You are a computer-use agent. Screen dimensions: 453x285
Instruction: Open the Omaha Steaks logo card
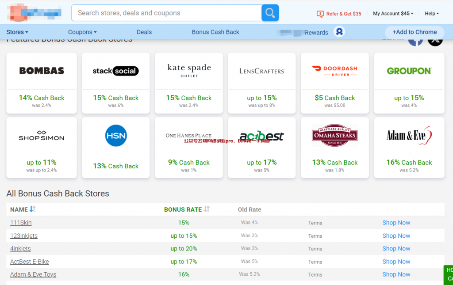tap(334, 136)
